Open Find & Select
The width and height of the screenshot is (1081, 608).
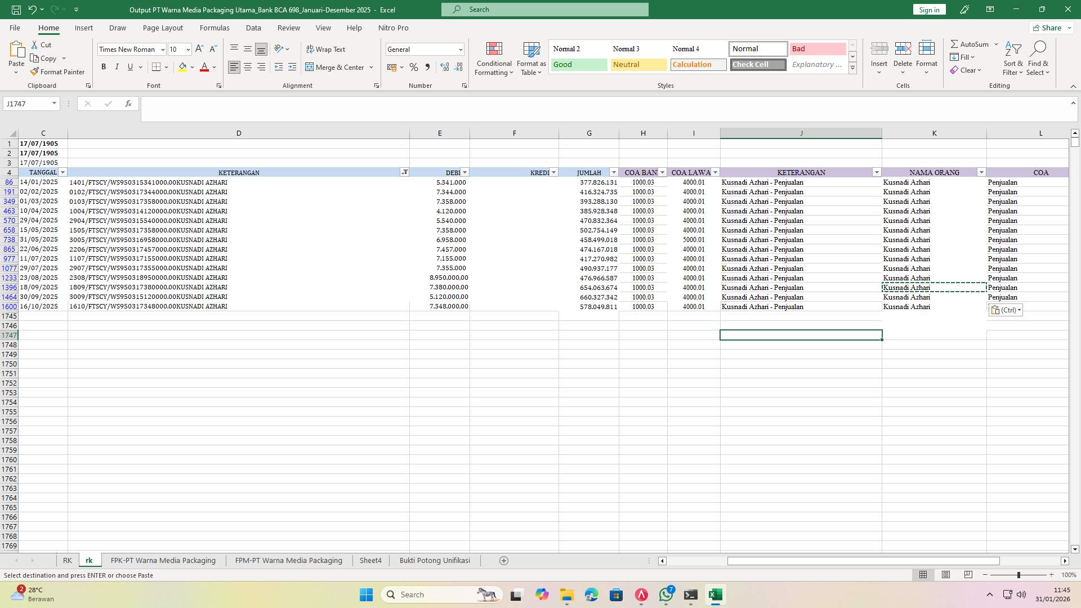[x=1039, y=58]
